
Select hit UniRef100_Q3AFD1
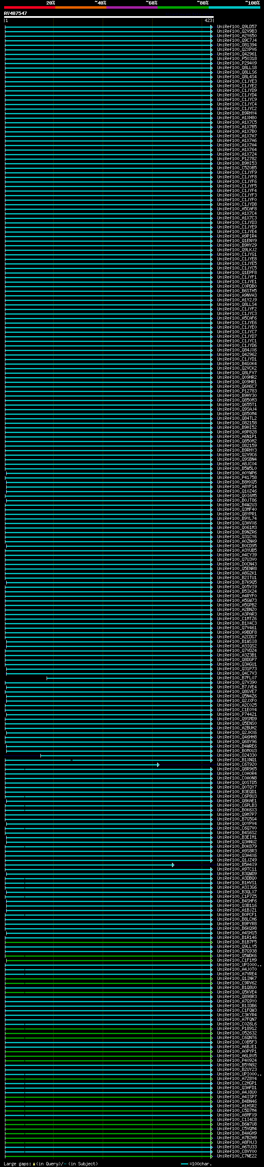click(x=236, y=1088)
